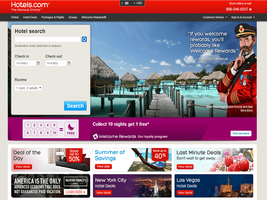The image size is (267, 200).
Task: Click the Bora Bora Pearl Beach Resort caption
Action: [x=229, y=108]
